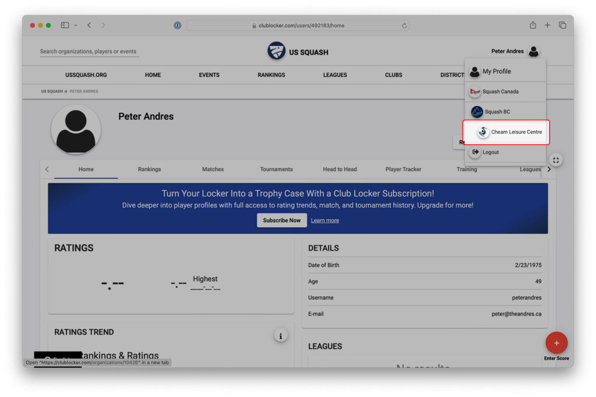Show the tab overview icon
596x397 pixels.
(x=563, y=25)
